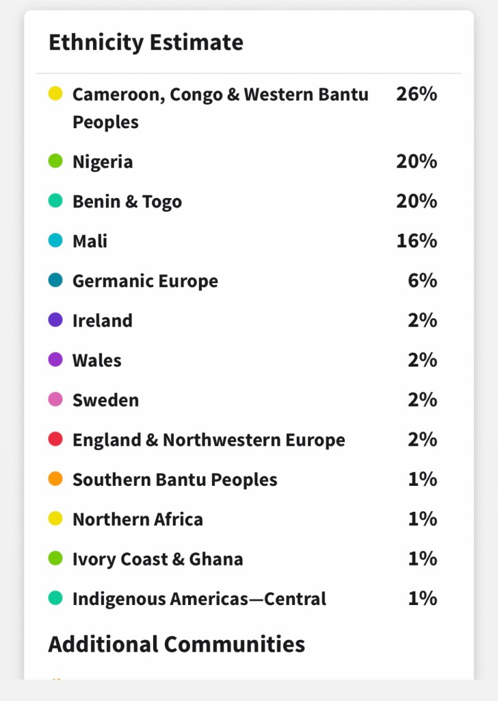The height and width of the screenshot is (701, 498).
Task: Click the 6% value for Germanic Europe
Action: tap(422, 281)
